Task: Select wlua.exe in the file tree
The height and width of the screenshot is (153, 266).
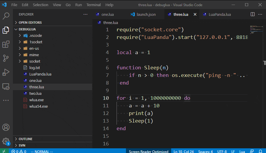Action: pos(53,100)
